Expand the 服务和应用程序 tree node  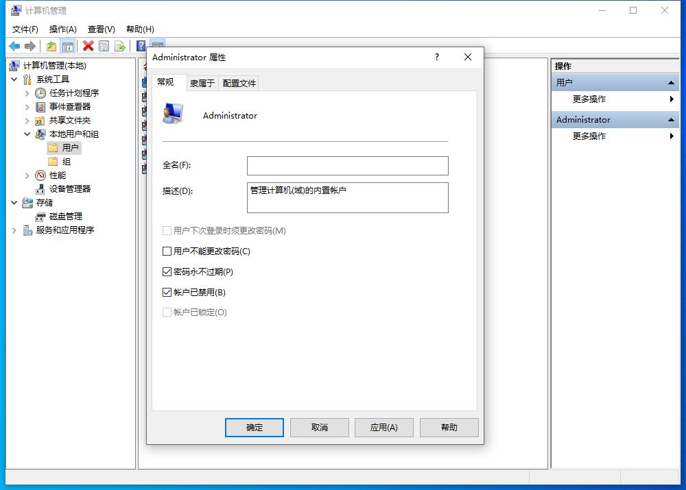(13, 230)
